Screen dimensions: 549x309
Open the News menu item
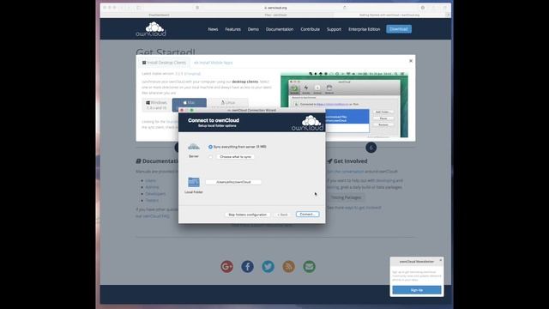coord(213,29)
